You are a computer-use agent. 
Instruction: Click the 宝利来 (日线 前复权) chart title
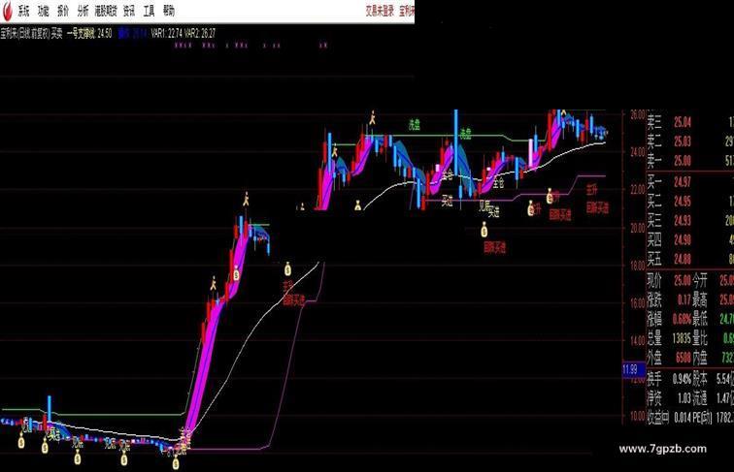[25, 33]
